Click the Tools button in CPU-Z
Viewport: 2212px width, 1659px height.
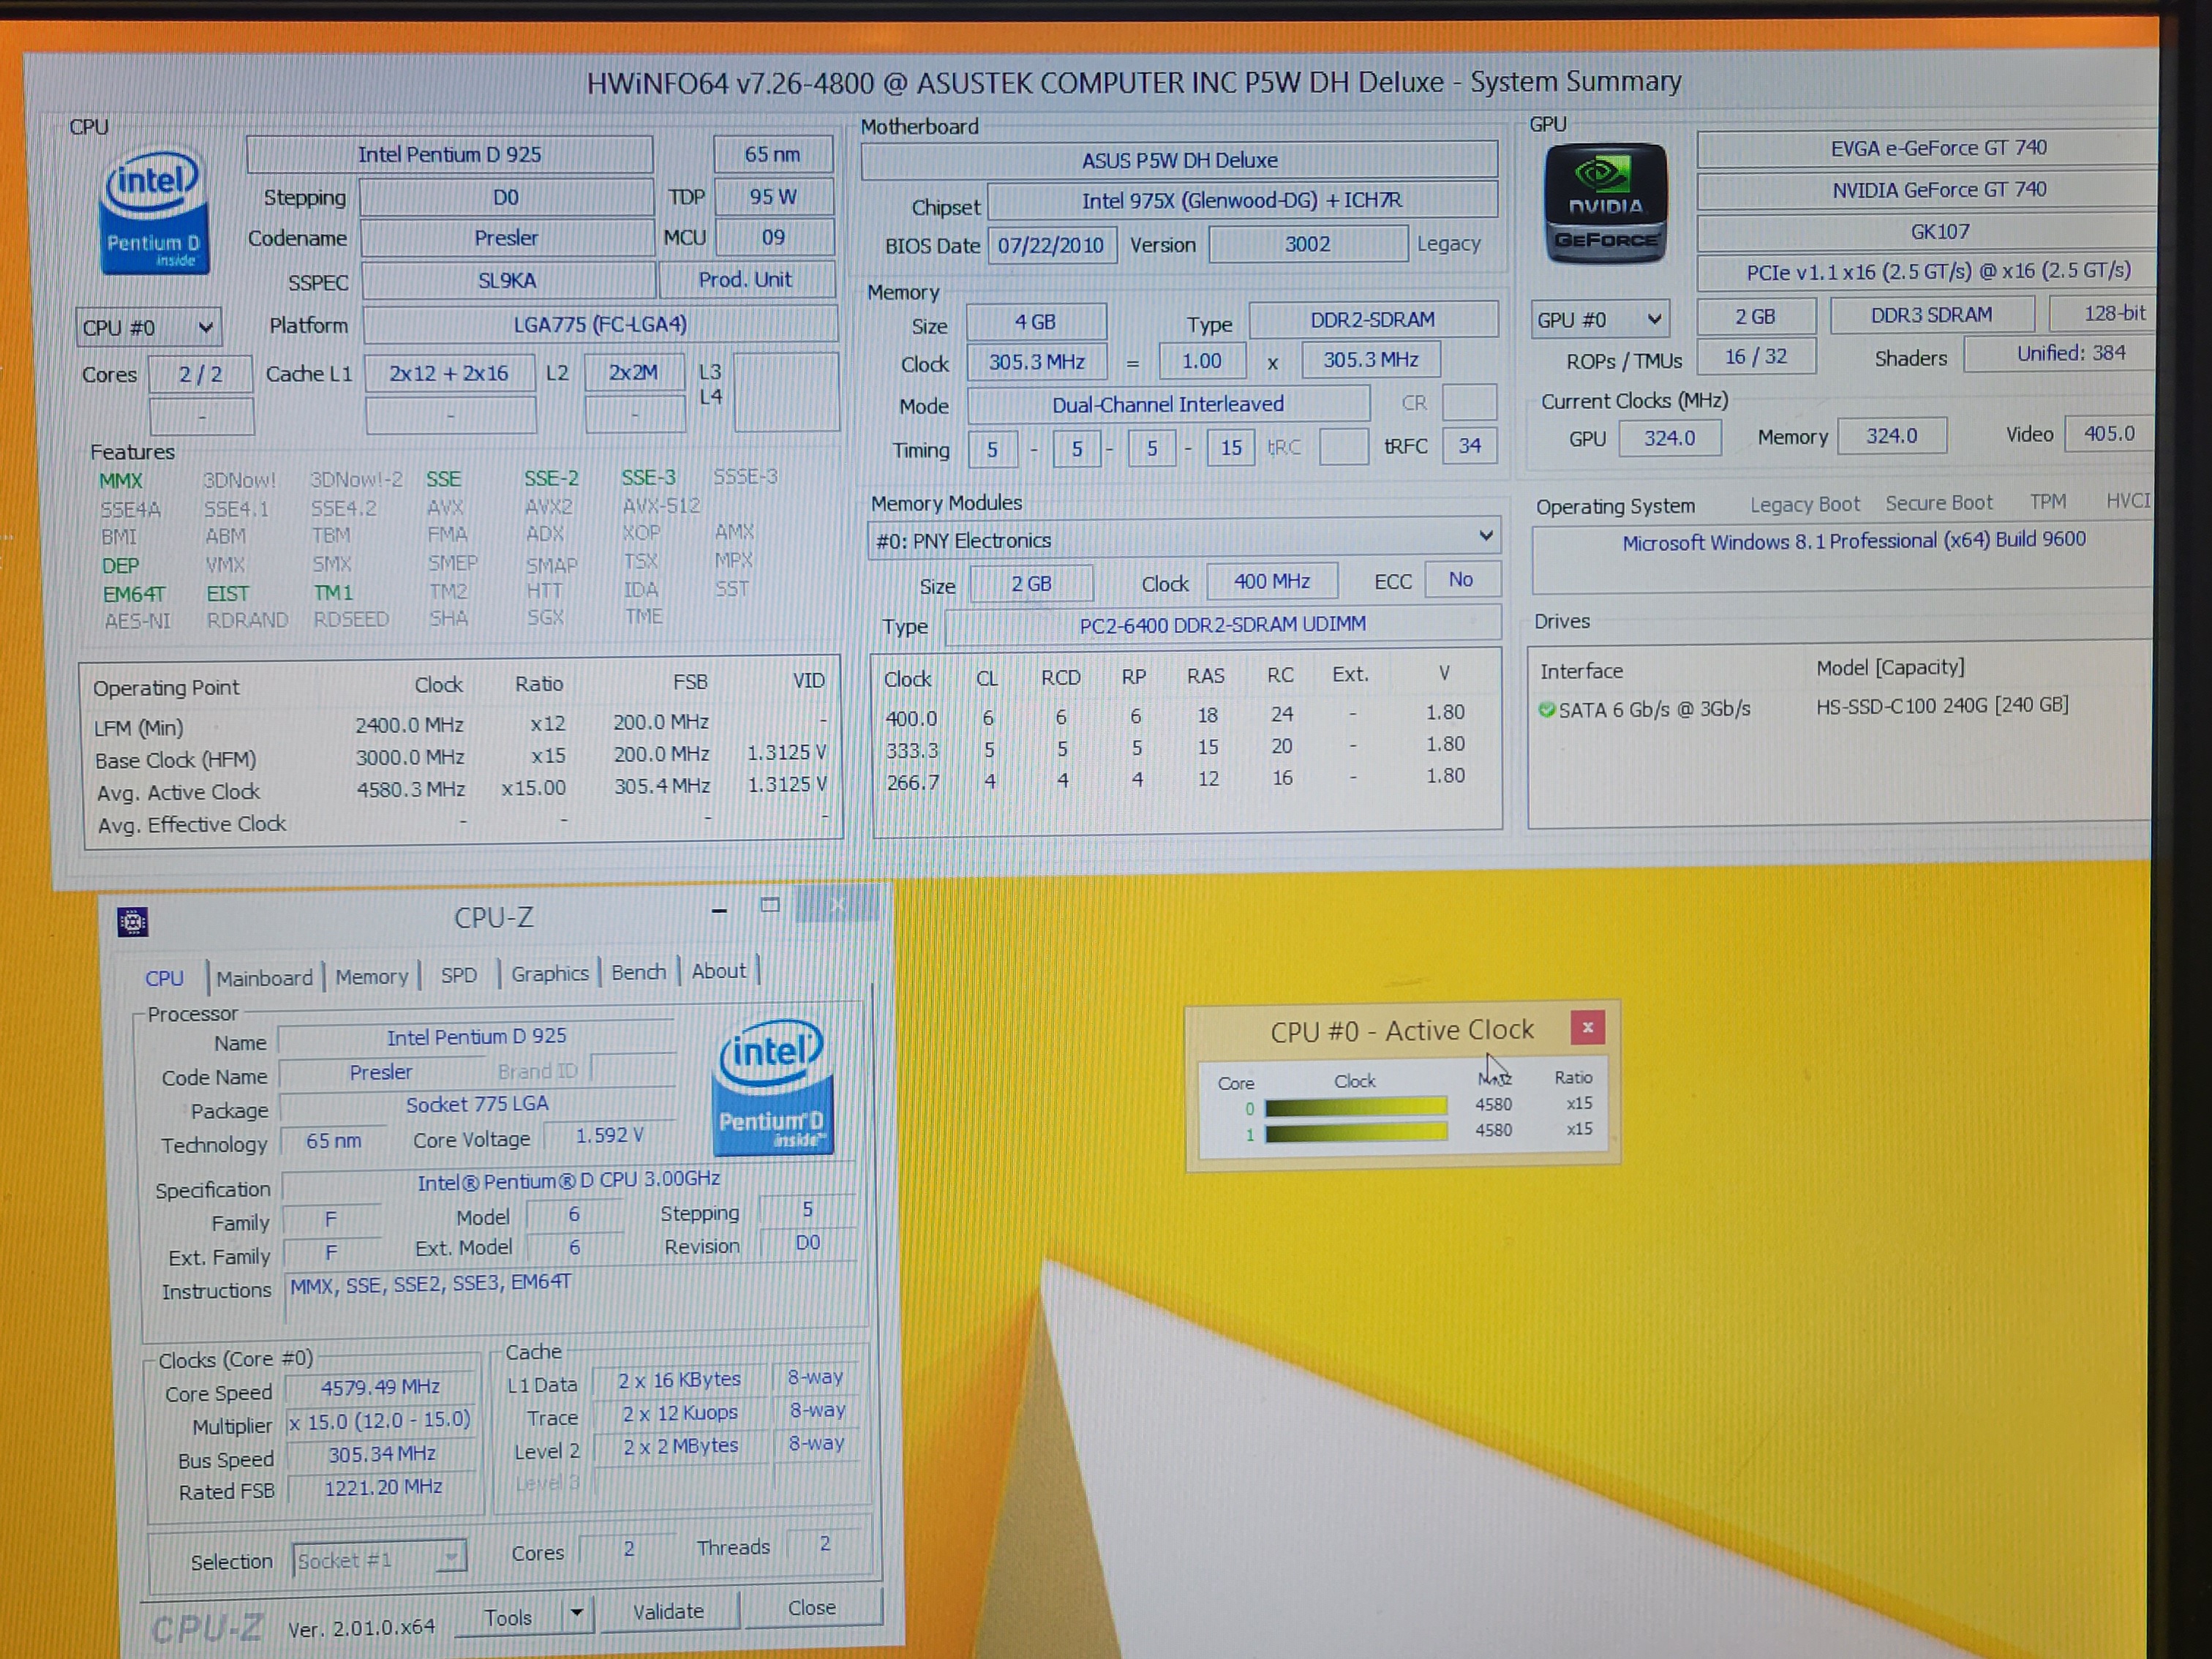coord(508,1617)
